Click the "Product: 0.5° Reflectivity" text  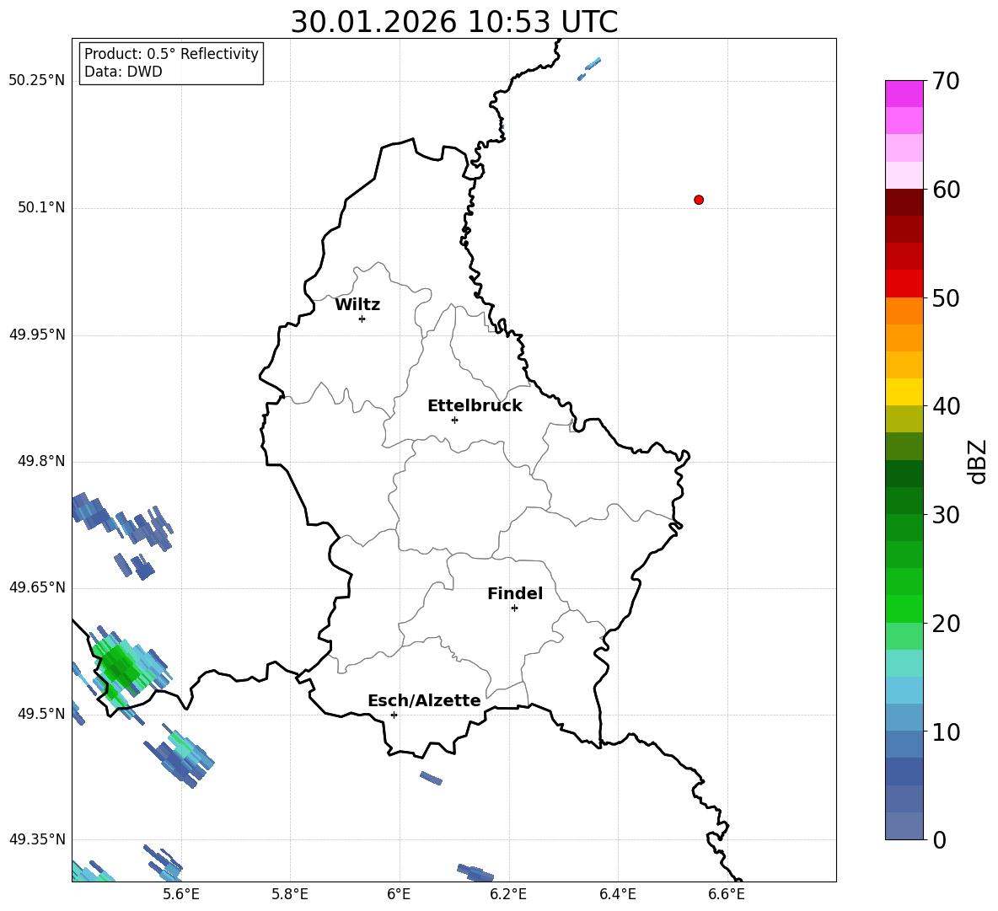171,54
